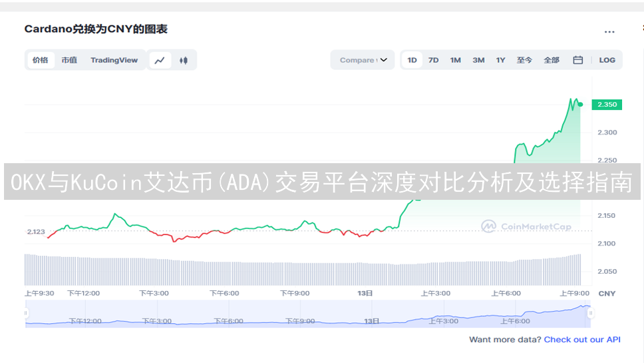Grab the left range slider handle
This screenshot has height=363, width=644.
point(25,313)
